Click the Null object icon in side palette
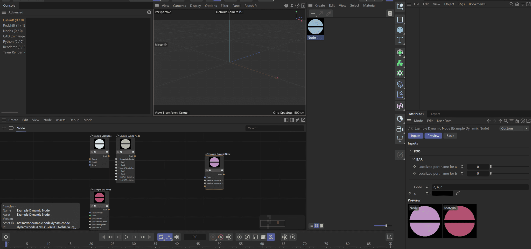Image resolution: width=531 pixels, height=249 pixels. coord(400,7)
